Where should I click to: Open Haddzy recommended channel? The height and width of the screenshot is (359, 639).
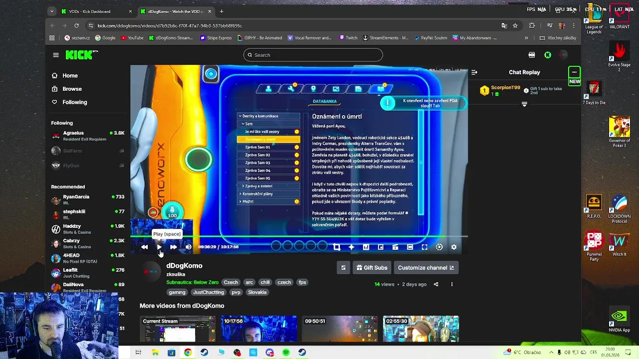pyautogui.click(x=87, y=229)
